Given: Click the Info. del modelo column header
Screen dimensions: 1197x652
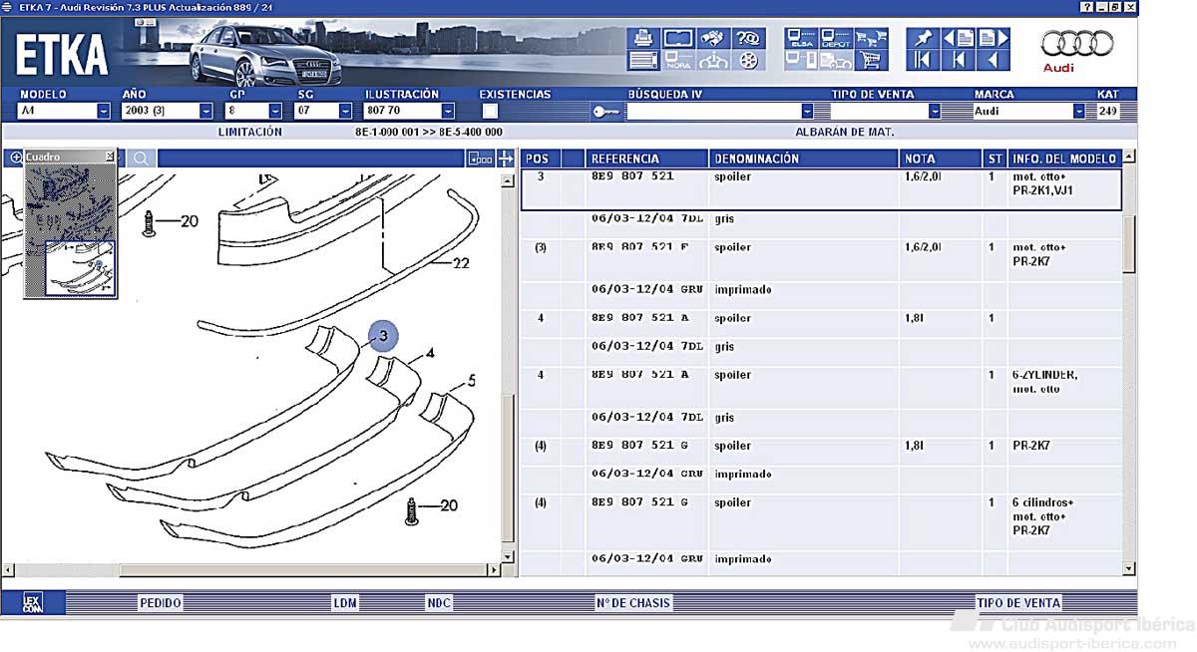Looking at the screenshot, I should (1064, 159).
